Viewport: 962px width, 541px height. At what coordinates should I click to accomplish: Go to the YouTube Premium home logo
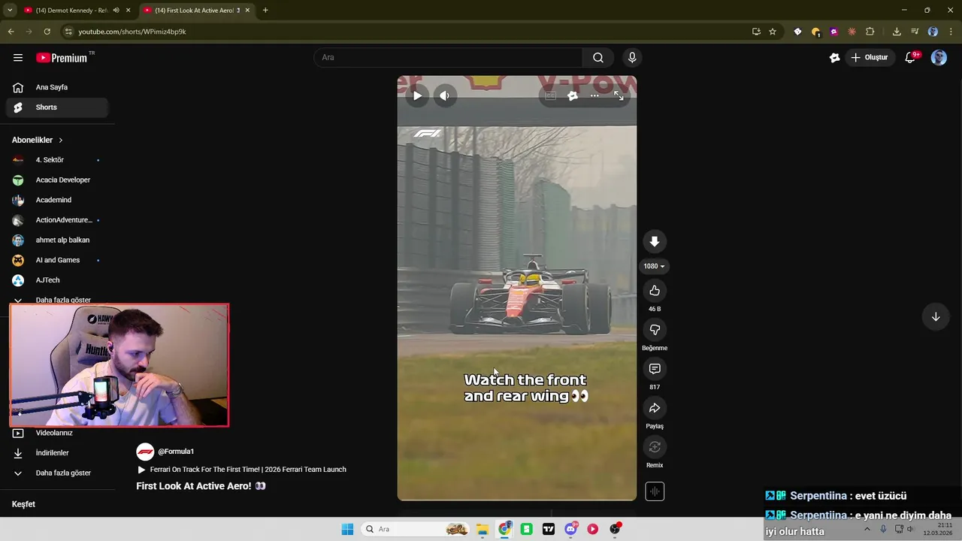coord(62,58)
